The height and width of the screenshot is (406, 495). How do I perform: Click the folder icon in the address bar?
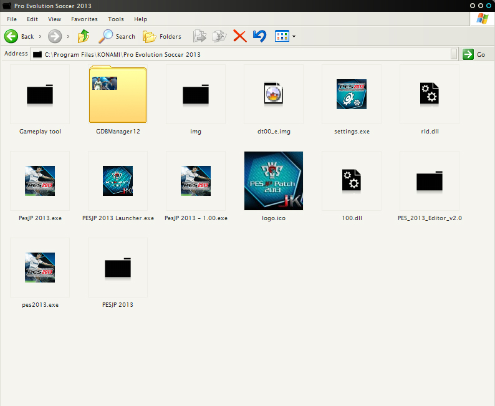[37, 54]
